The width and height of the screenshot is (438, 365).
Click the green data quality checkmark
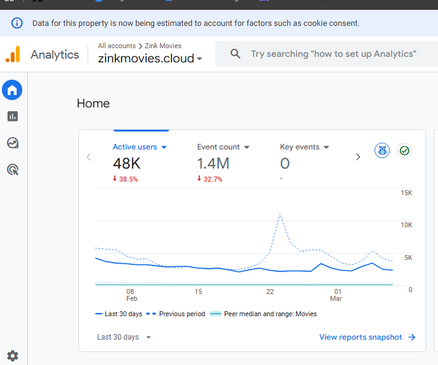404,151
